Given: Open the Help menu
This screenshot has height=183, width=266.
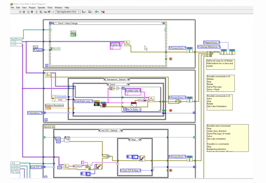Looking at the screenshot, I should 67,8.
